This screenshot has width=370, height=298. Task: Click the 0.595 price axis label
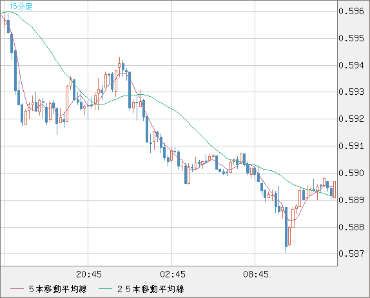[x=351, y=38]
